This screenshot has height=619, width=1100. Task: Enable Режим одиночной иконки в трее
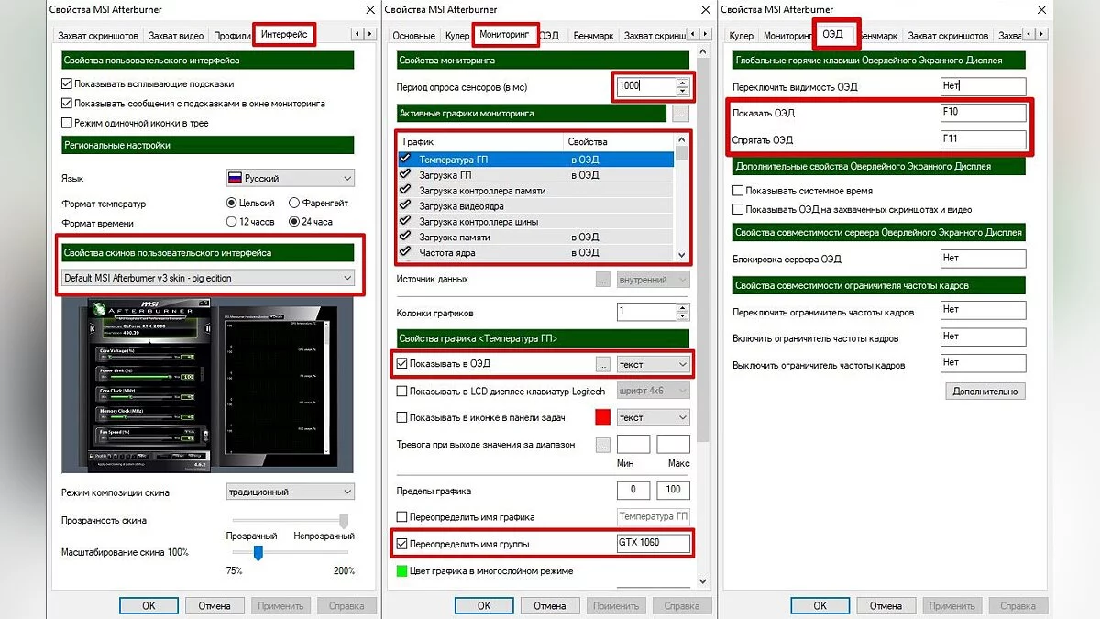tap(67, 123)
